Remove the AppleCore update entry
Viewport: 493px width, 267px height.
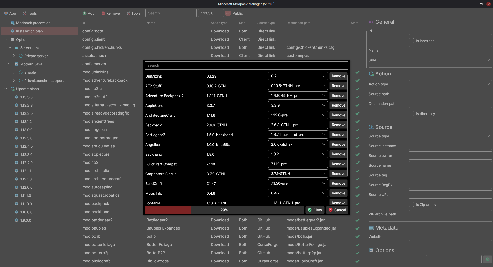pos(338,105)
